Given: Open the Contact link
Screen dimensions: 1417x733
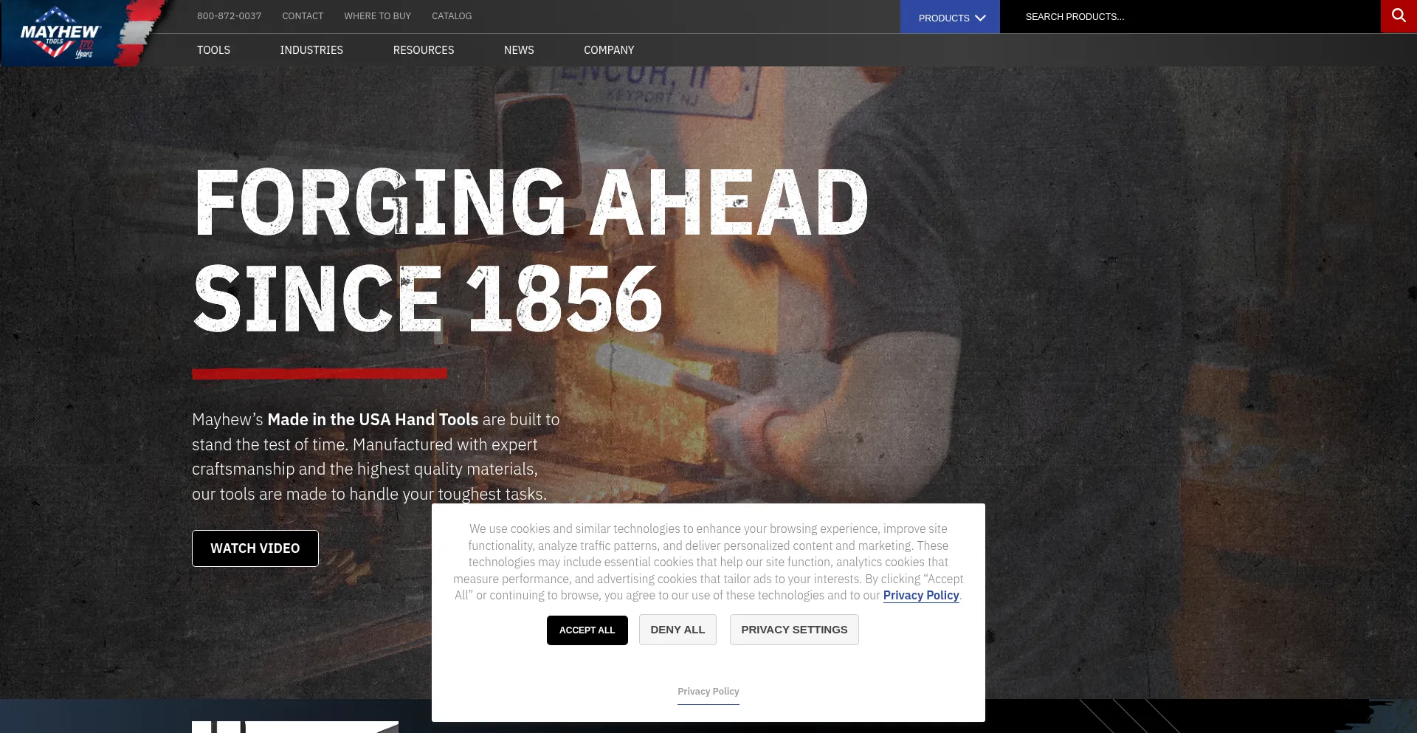Looking at the screenshot, I should [x=303, y=16].
